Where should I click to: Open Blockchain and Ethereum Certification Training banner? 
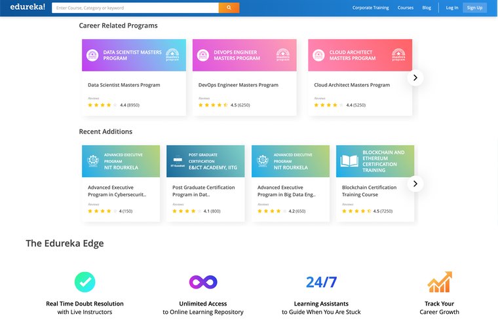(x=375, y=162)
